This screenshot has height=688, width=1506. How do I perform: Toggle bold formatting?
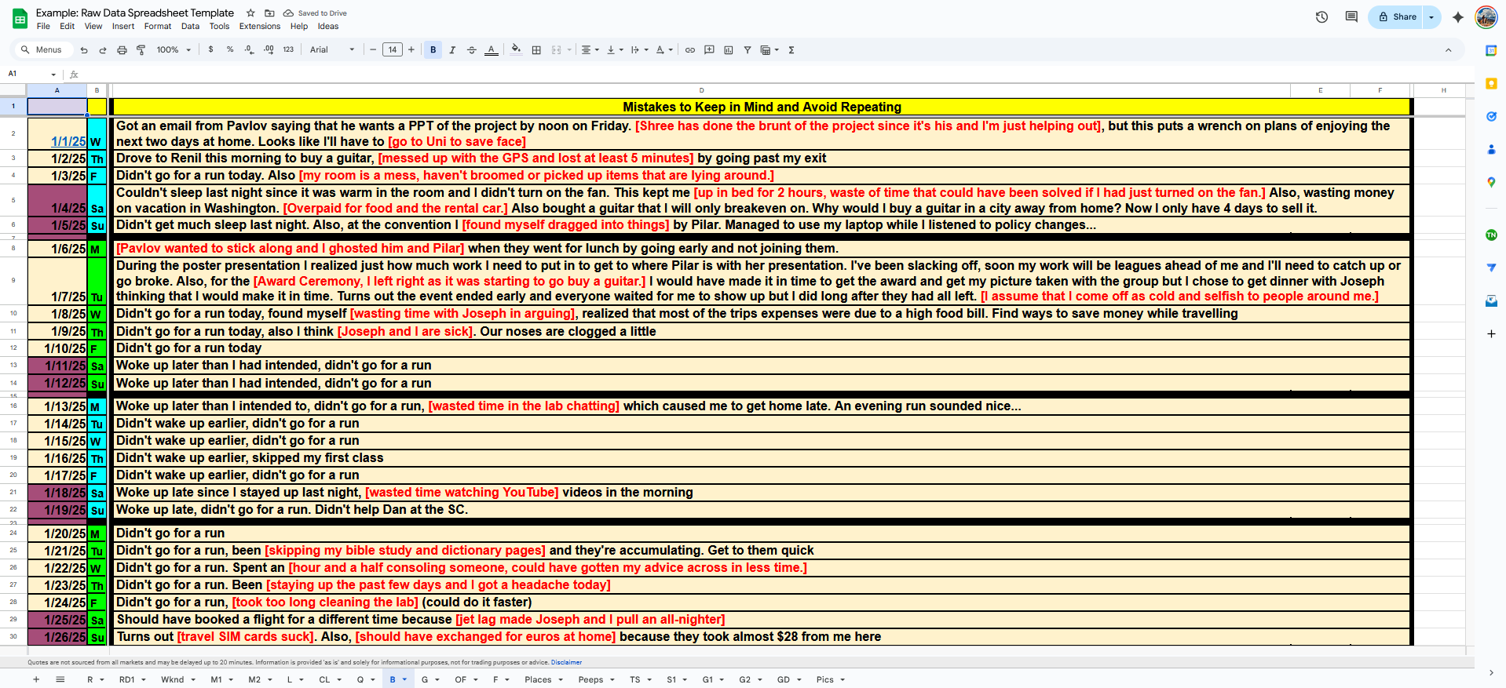433,50
